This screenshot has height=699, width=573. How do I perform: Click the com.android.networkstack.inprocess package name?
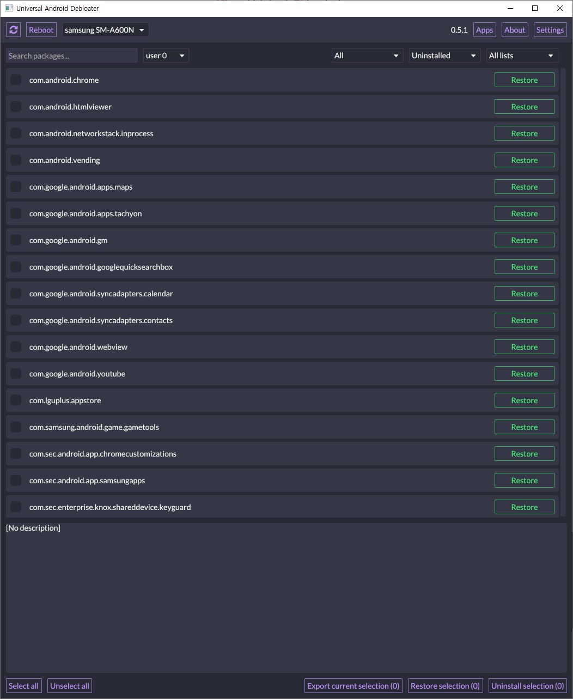coord(91,133)
